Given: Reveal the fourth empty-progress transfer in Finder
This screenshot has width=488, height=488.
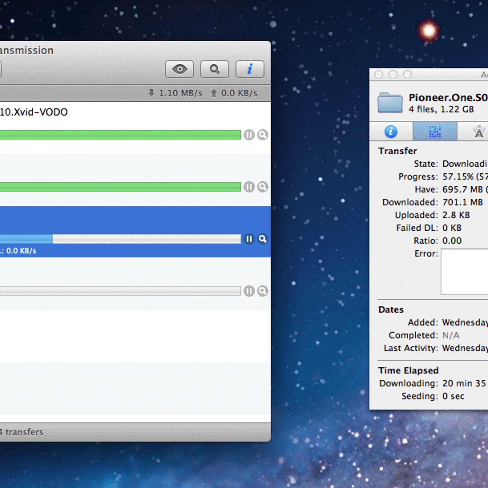Looking at the screenshot, I should coord(263,291).
